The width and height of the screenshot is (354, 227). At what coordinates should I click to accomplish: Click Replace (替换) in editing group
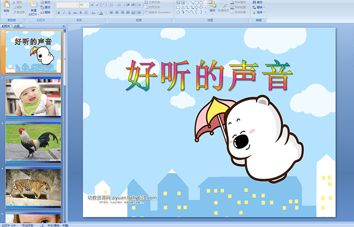tap(258, 7)
